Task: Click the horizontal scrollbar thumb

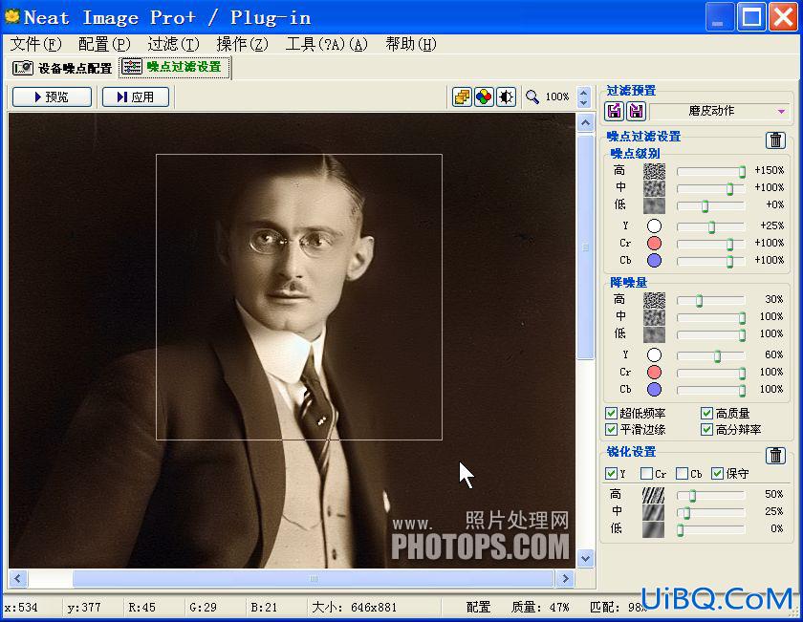Action: coord(313,578)
